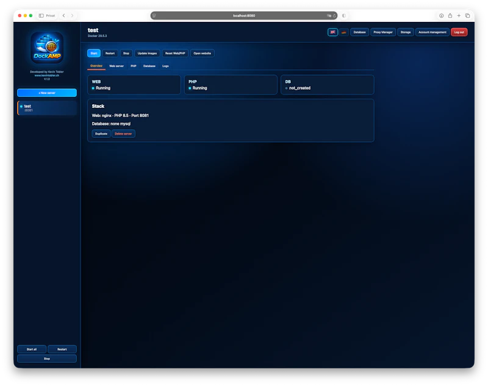Select test server in sidebar
Viewport: 488px width, 386px height.
47,108
